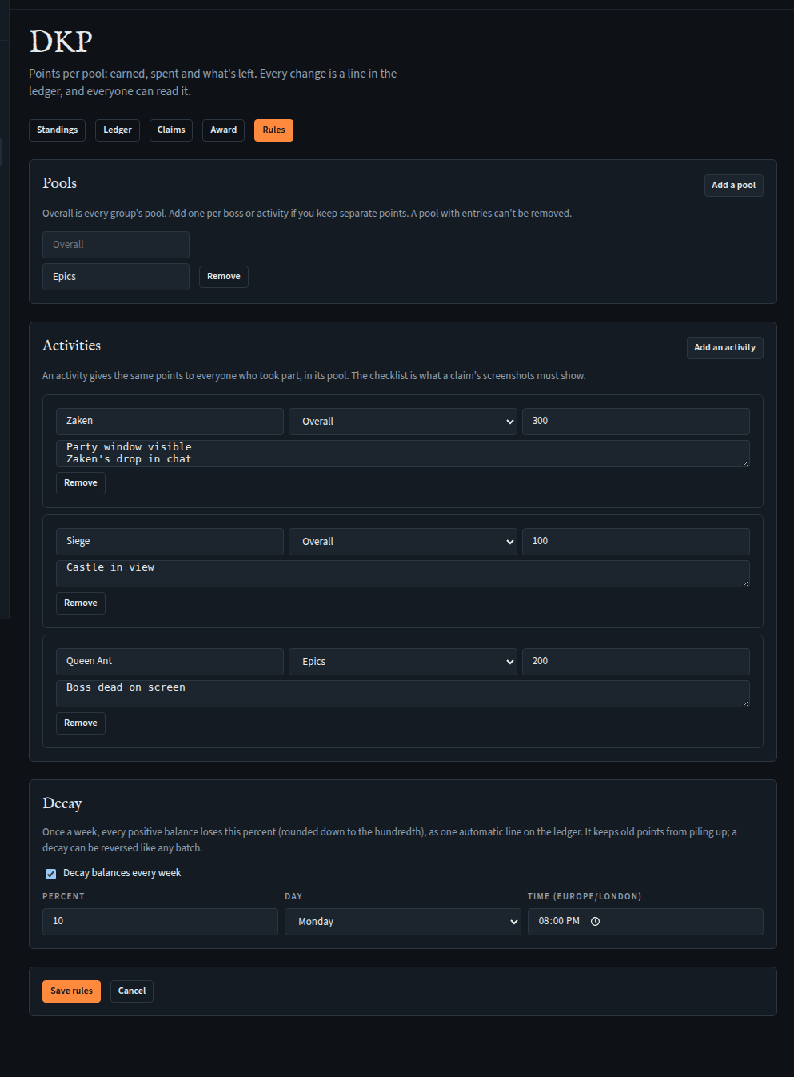Click the PERCENT label
Image resolution: width=794 pixels, height=1077 pixels.
tap(63, 897)
